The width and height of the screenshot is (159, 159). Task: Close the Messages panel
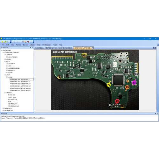pos(157,114)
